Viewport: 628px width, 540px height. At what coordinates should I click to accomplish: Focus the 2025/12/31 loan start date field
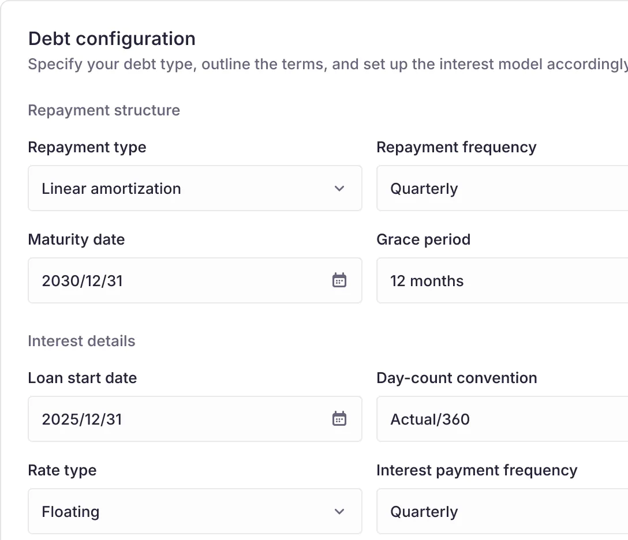pos(173,419)
